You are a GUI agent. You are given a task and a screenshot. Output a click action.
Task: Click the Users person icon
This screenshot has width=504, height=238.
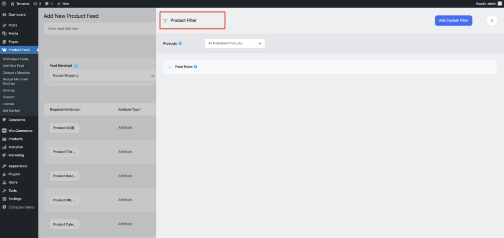coord(4,182)
